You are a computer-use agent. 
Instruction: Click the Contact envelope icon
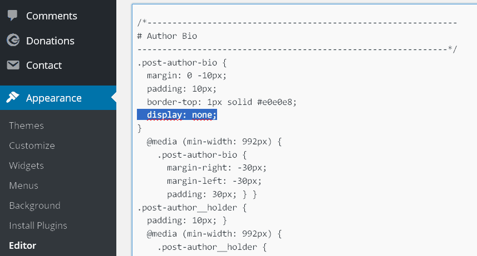pyautogui.click(x=13, y=65)
